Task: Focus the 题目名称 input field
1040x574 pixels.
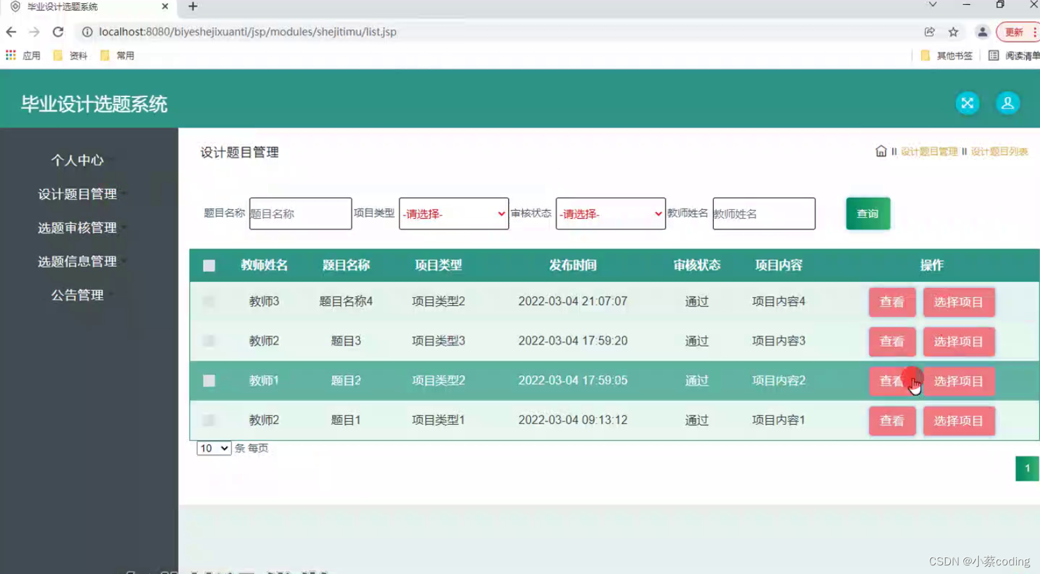Action: (x=300, y=213)
